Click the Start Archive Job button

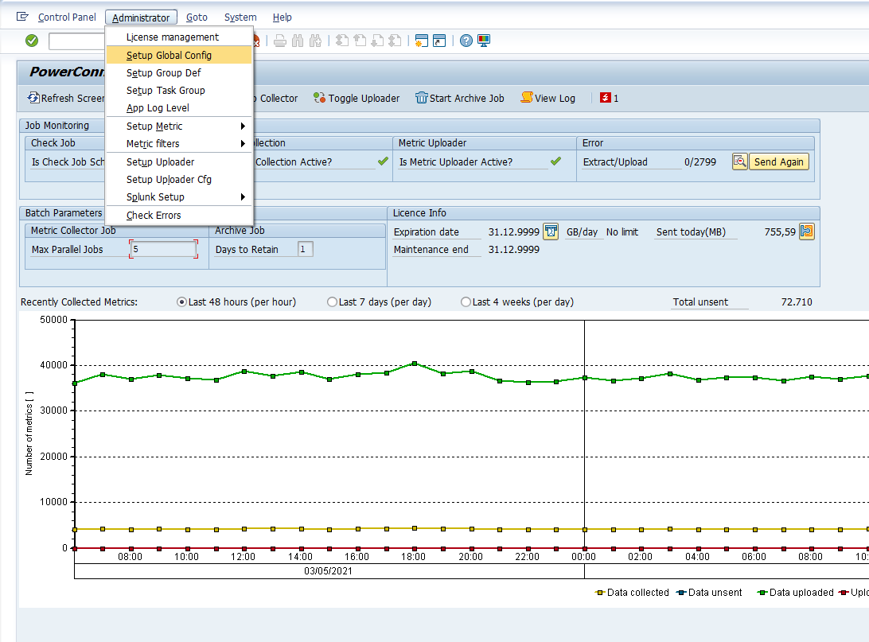(460, 98)
